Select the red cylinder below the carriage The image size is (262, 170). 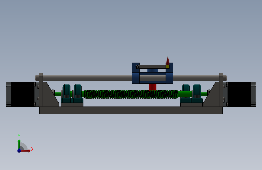coord(153,87)
